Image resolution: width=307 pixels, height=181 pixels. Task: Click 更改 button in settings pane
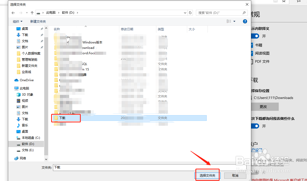pos(263,107)
